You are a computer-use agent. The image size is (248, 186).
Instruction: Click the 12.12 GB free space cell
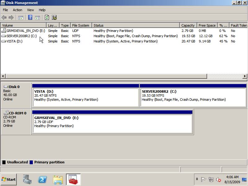(x=206, y=36)
